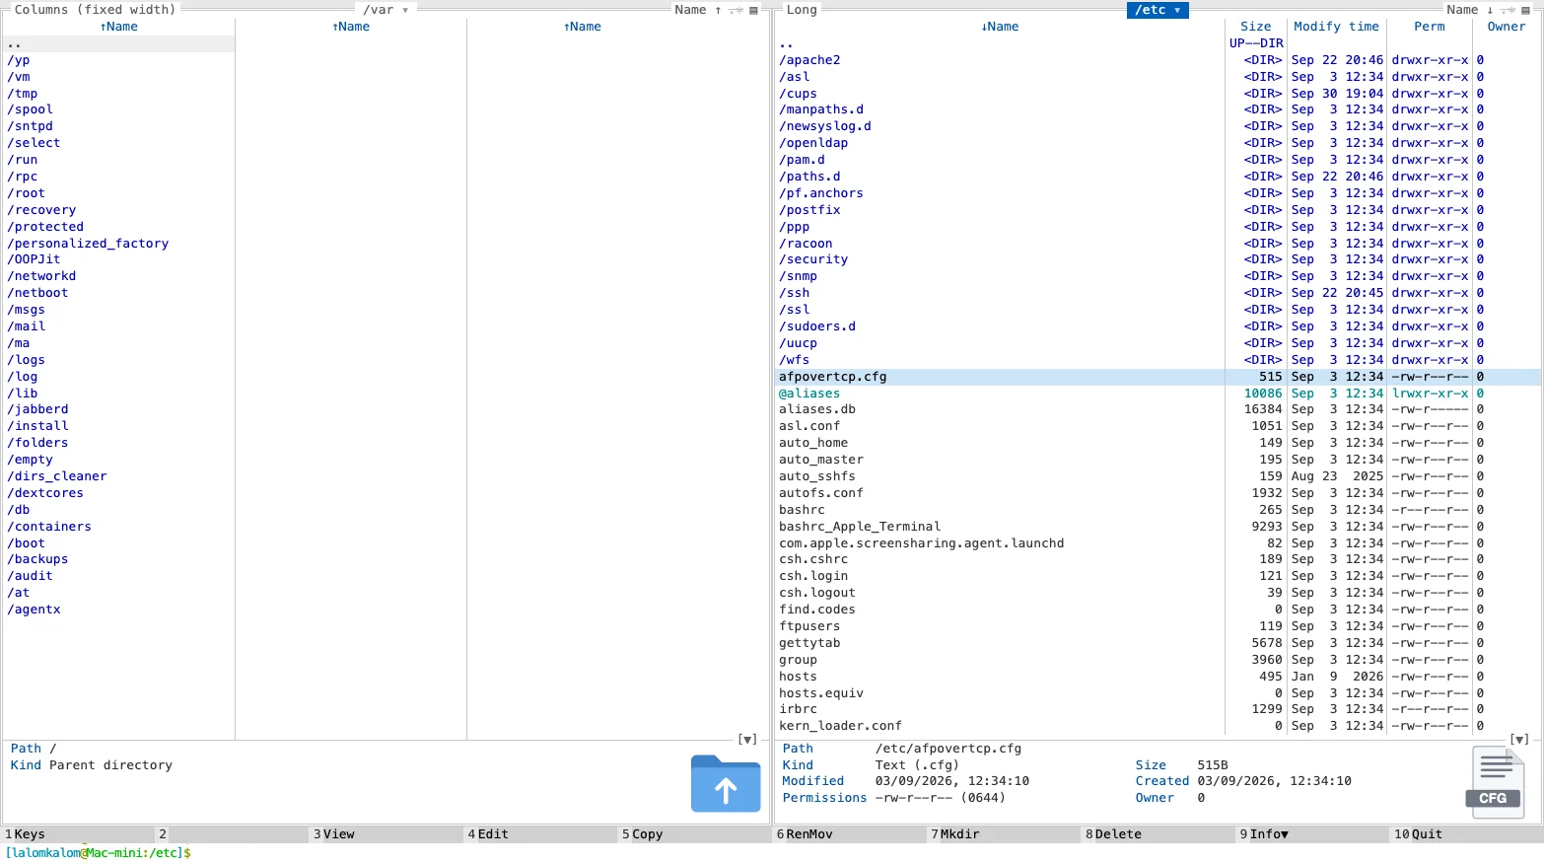1544x862 pixels.
Task: Click the 4 Edit function button
Action: 542,834
